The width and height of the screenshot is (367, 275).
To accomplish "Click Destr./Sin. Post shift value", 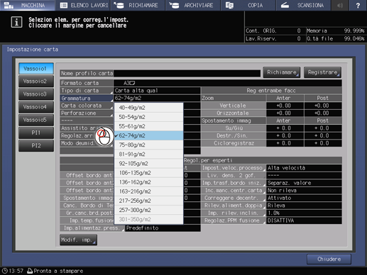I will coord(323,136).
